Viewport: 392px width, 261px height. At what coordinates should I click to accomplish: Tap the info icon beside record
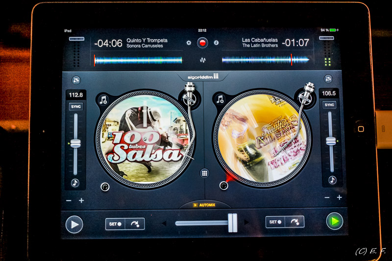[216, 43]
